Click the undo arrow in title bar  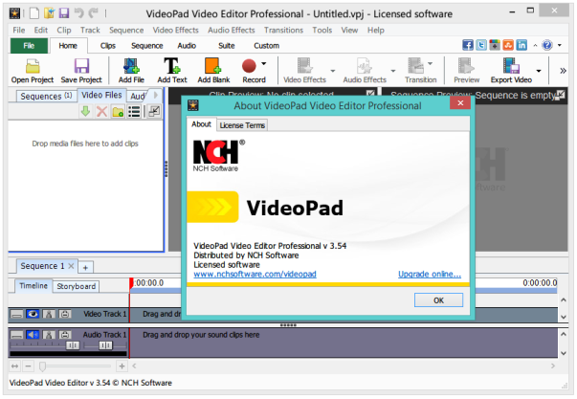point(78,13)
